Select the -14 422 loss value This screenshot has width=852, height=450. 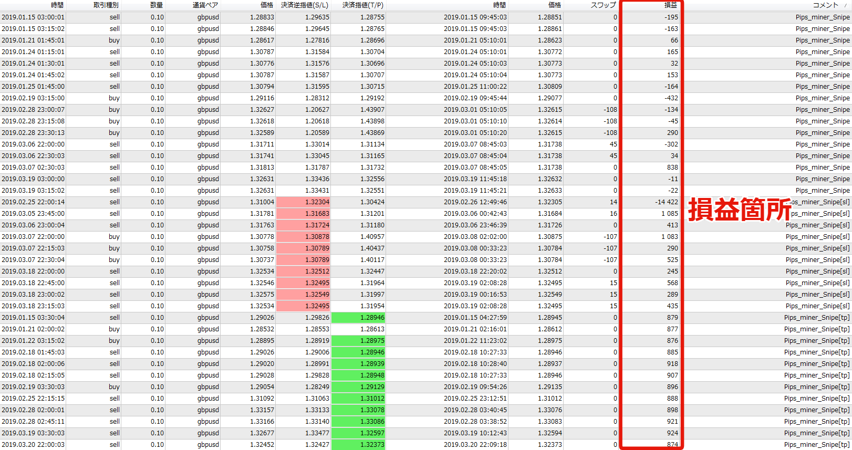(666, 202)
